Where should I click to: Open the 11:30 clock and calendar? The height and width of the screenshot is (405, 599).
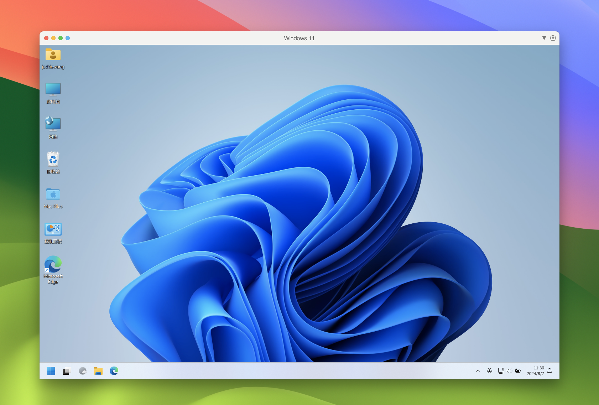535,371
